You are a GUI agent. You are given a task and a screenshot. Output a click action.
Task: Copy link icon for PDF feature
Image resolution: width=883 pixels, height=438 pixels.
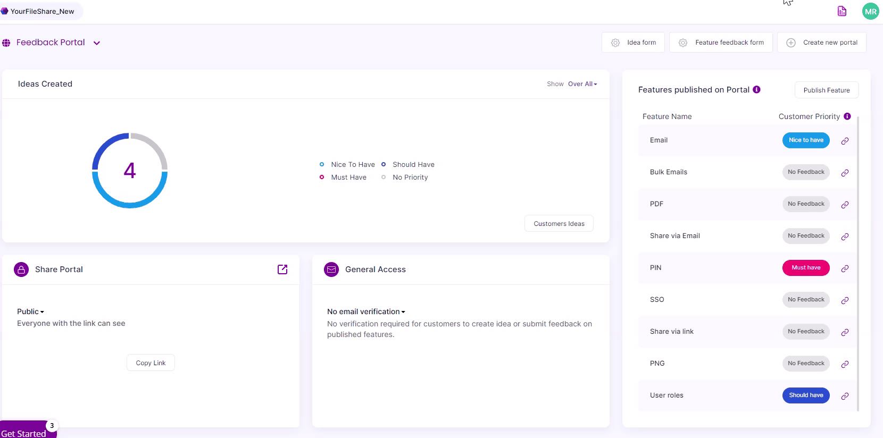845,205
